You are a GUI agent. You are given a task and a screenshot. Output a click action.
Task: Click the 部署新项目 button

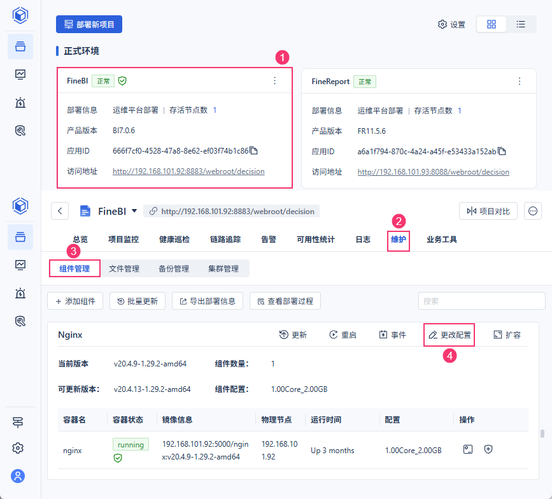coord(89,24)
